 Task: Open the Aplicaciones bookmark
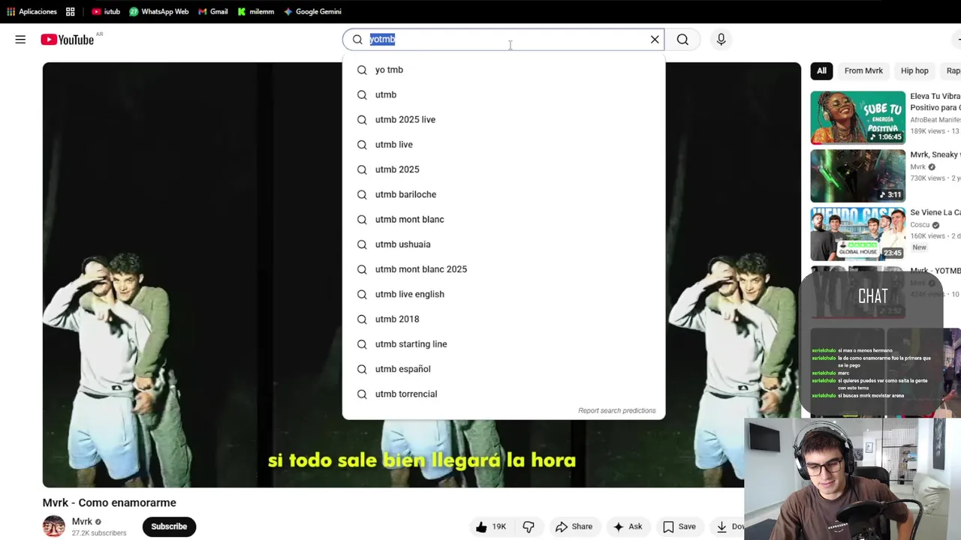pyautogui.click(x=32, y=11)
